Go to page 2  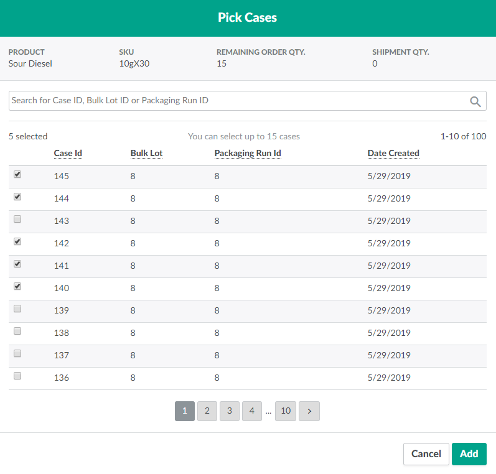tap(207, 411)
